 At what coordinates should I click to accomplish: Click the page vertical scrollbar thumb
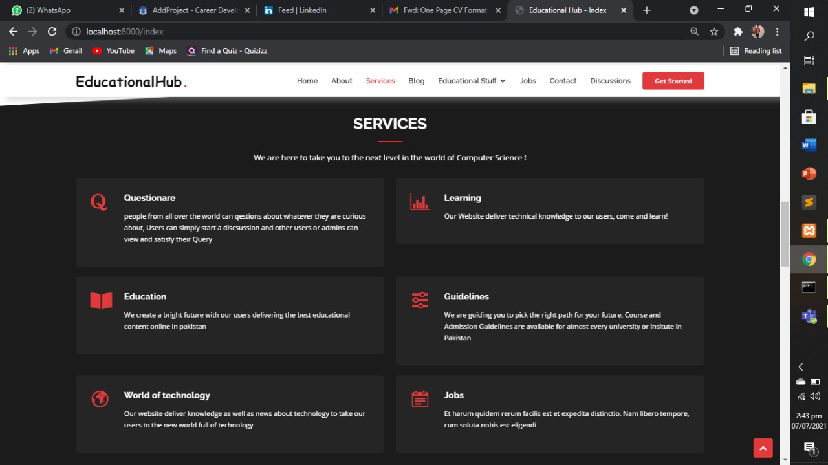click(x=785, y=233)
